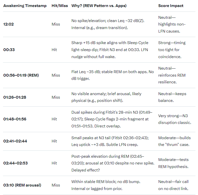Click the "Neutral—fair call on no direct link" cell
This screenshot has width=198, height=195.
tap(173, 185)
